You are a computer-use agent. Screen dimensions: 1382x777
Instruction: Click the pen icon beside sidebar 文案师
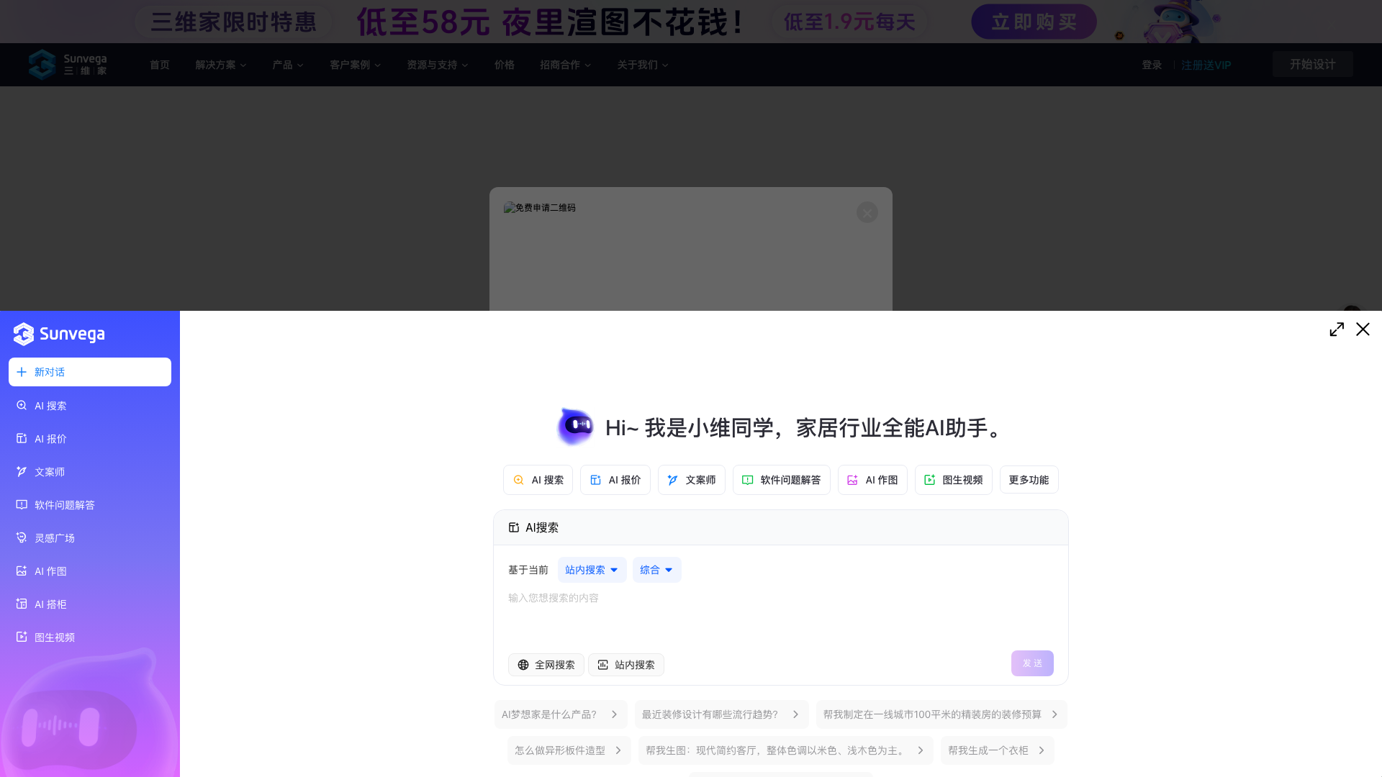(22, 471)
